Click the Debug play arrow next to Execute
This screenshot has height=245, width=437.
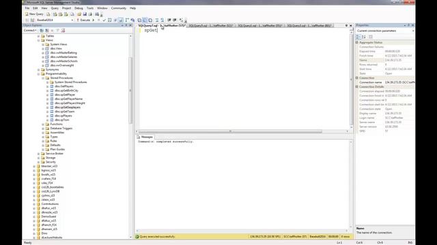[94, 20]
